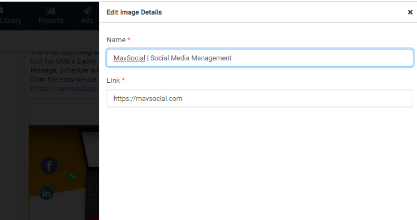Click "Social Media Management" text in Name field
Viewport: 417px width, 220px height.
(x=191, y=58)
